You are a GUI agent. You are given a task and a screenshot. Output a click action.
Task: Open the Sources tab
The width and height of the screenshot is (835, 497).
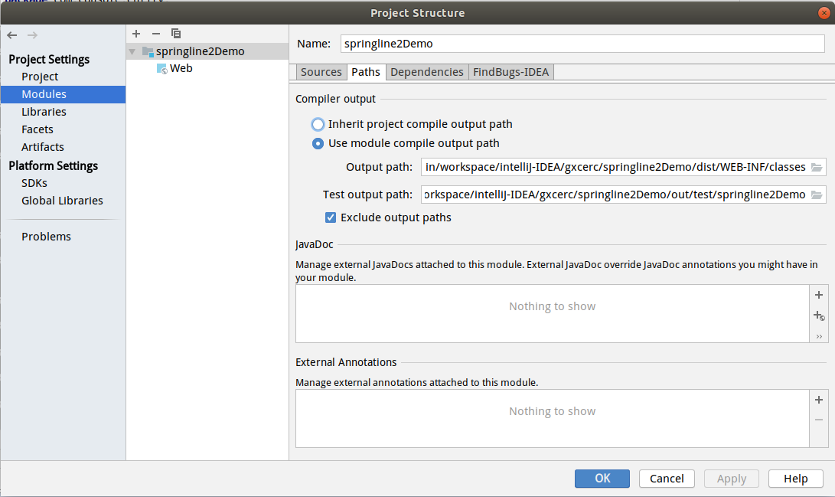tap(321, 72)
